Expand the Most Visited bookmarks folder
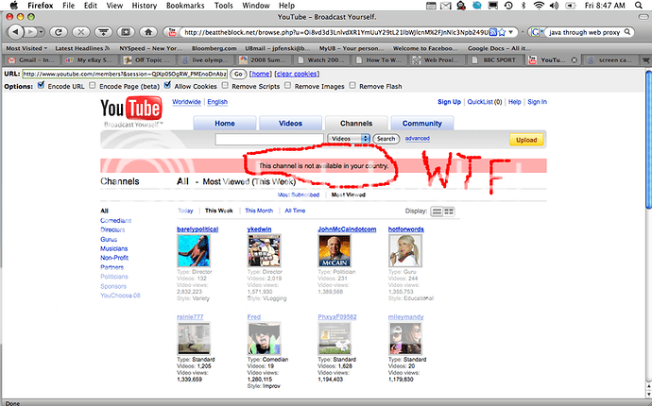The image size is (652, 406). 26,48
